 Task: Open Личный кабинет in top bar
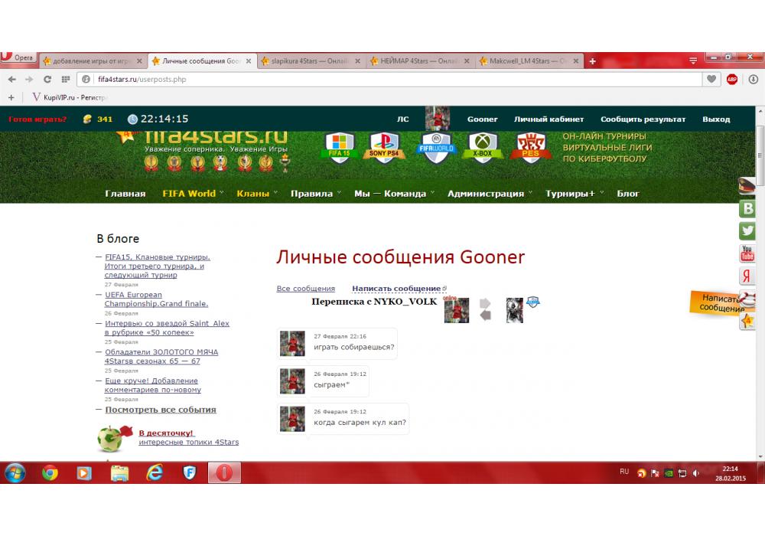(x=549, y=119)
